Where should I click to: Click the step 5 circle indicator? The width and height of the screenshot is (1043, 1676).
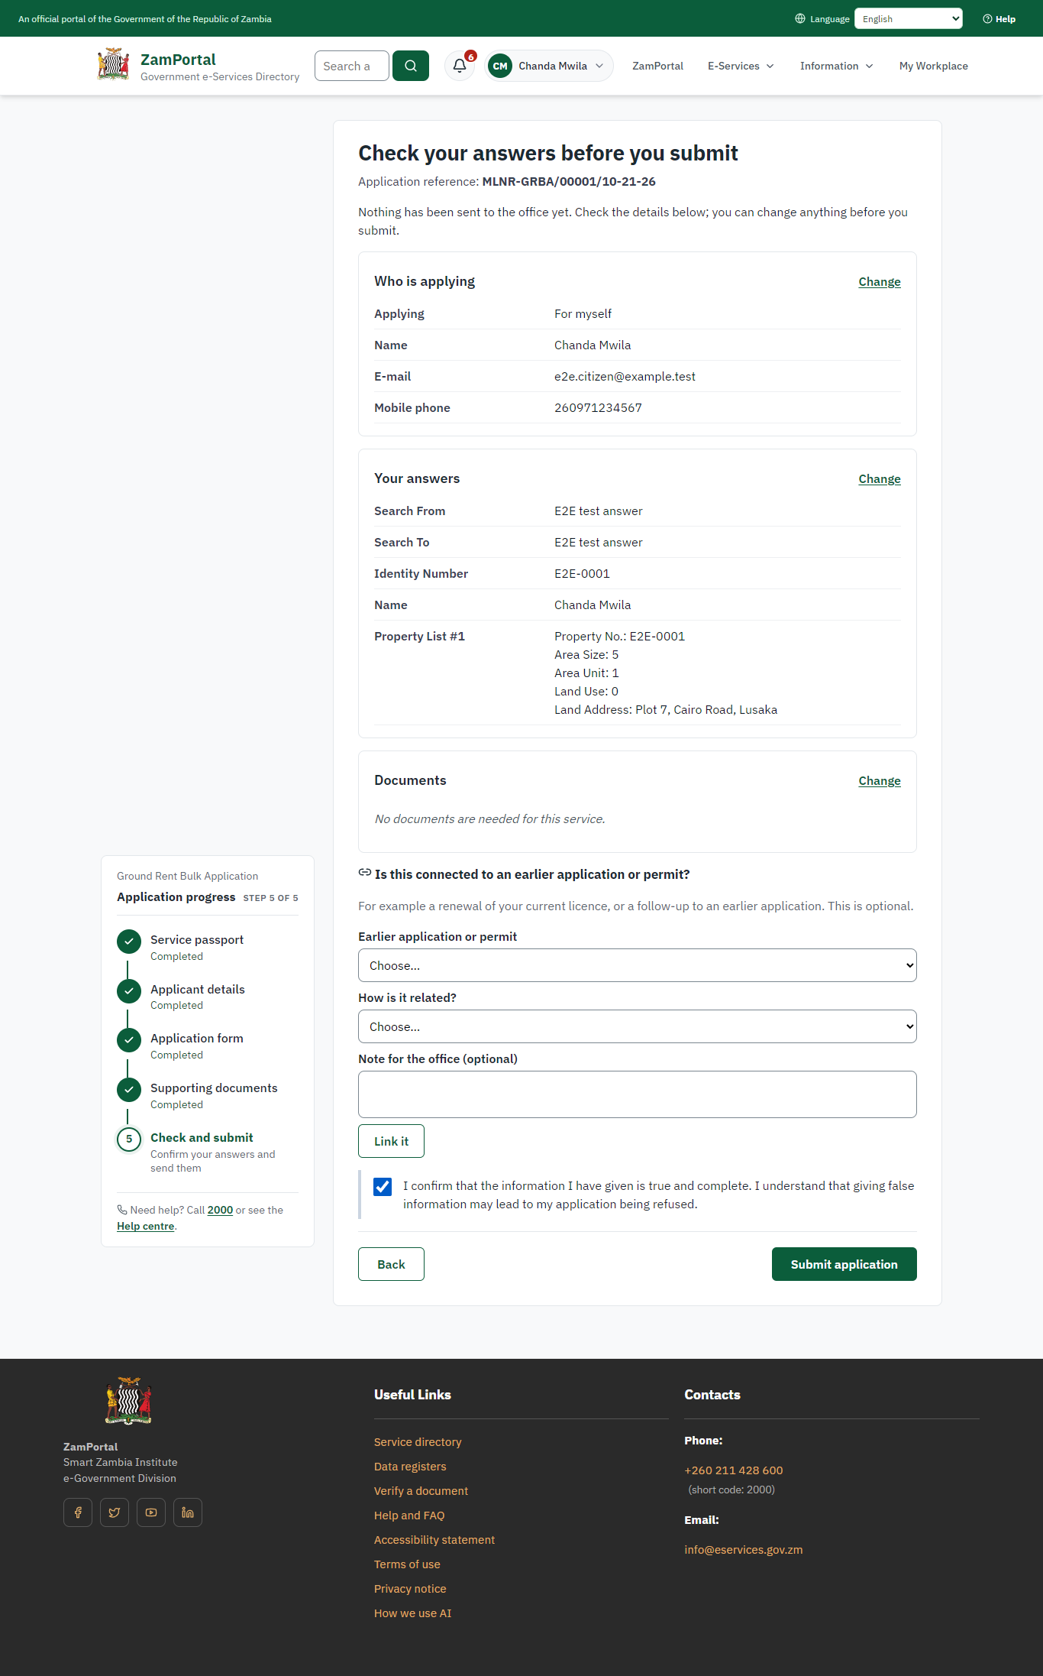(x=129, y=1139)
